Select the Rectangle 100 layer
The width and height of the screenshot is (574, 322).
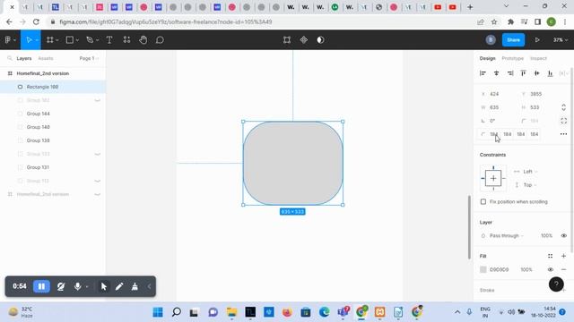42,87
